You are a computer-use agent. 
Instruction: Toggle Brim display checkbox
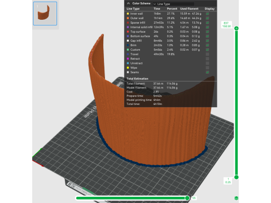207,45
